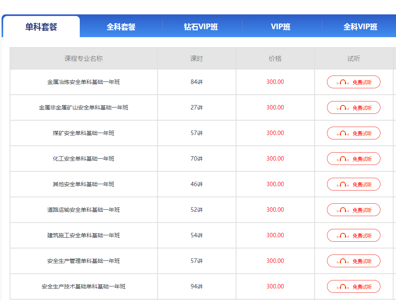The height and width of the screenshot is (300, 396).
Task: Open the 全科套餐 tab
Action: point(121,27)
